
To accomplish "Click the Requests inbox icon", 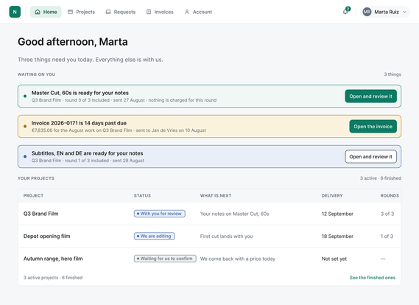I will point(108,12).
